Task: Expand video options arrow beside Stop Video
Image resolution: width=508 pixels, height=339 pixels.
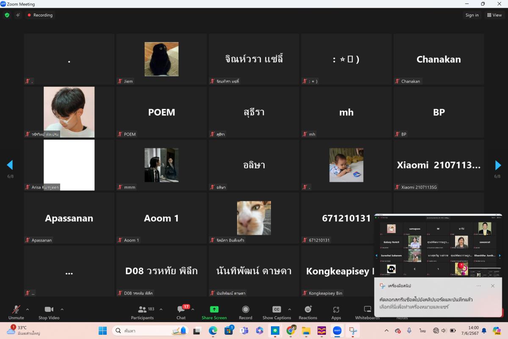Action: tap(62, 309)
